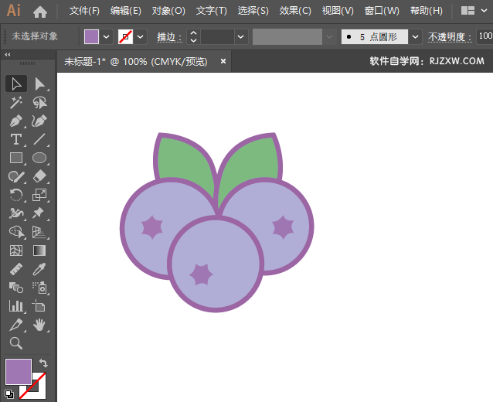Select the Pen tool
This screenshot has height=402, width=493.
15,121
